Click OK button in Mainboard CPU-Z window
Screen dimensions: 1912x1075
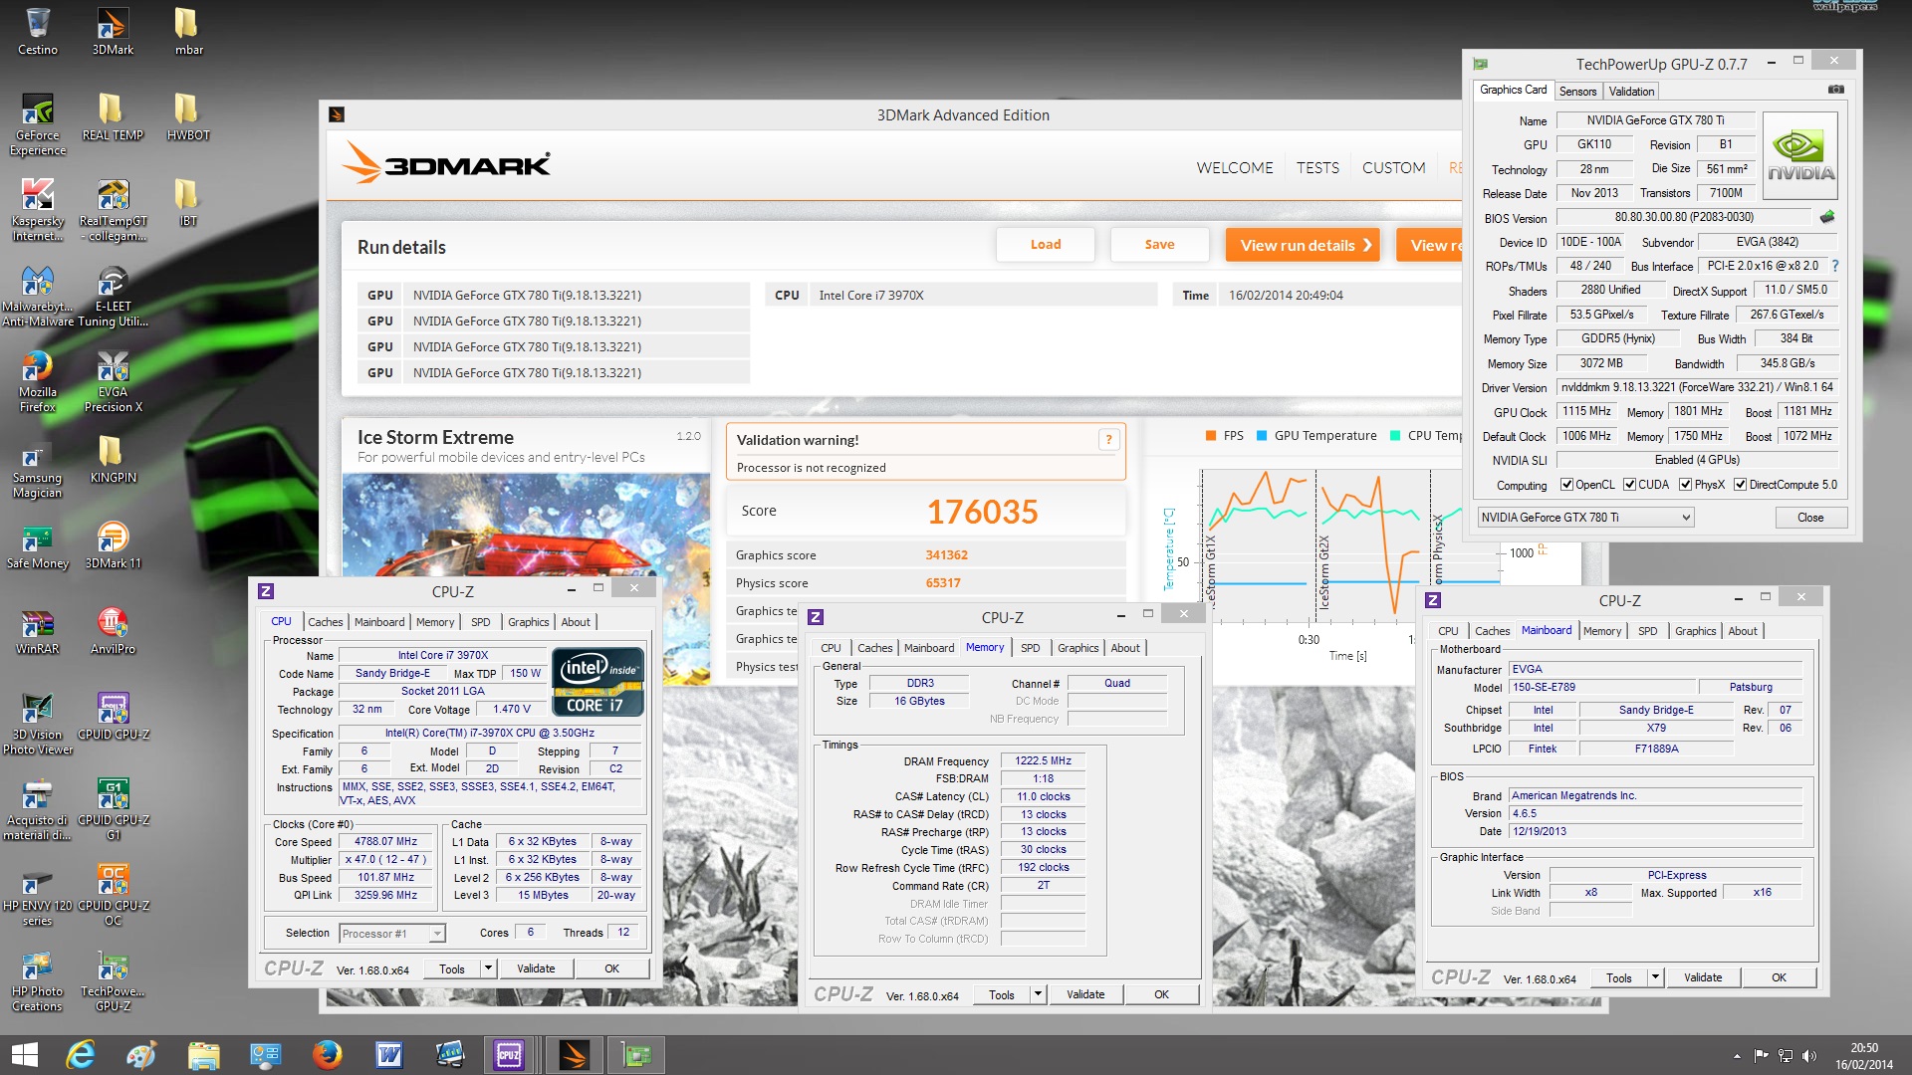click(1779, 977)
